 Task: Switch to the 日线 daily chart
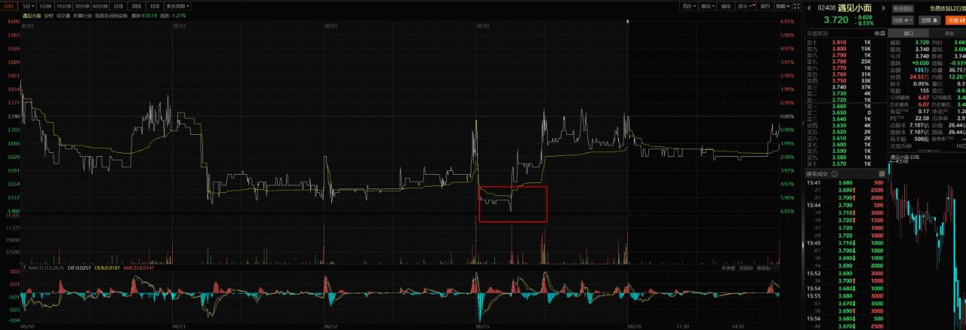coord(118,5)
